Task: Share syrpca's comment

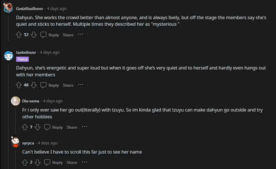Action: 72,162
